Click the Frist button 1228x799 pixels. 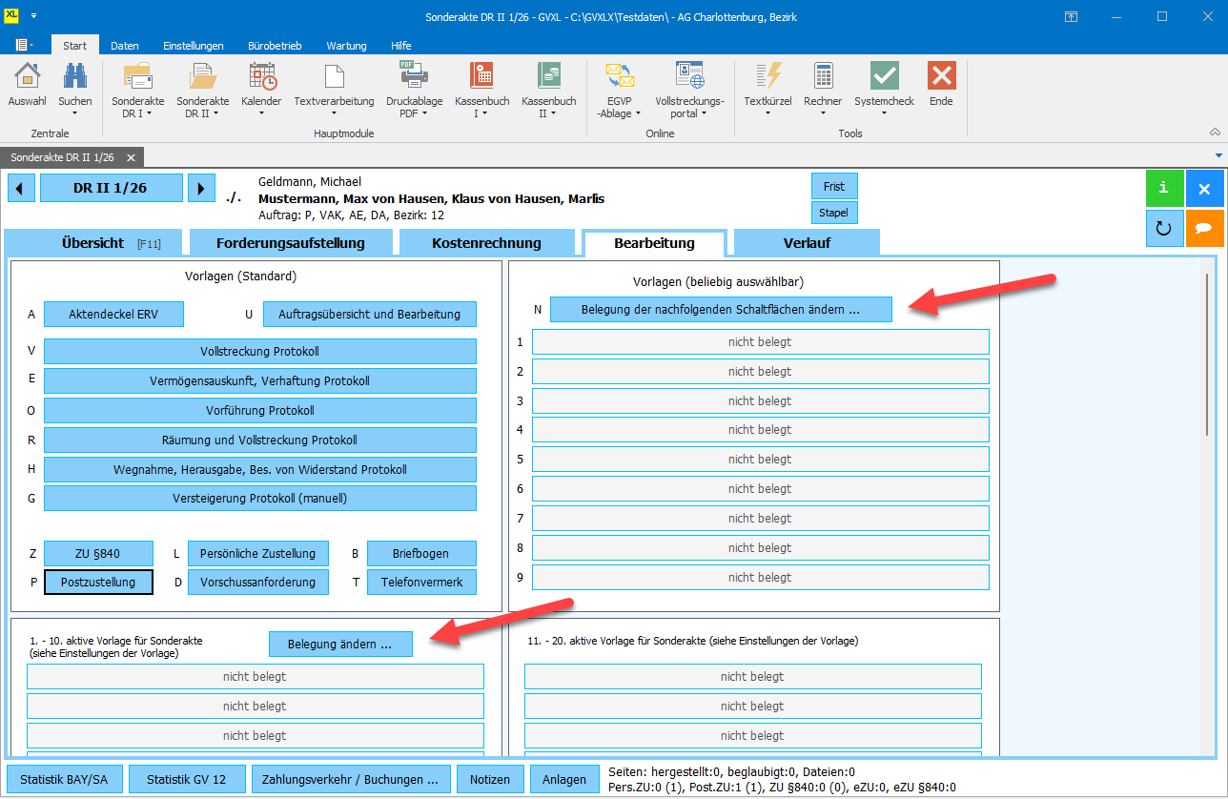point(834,187)
